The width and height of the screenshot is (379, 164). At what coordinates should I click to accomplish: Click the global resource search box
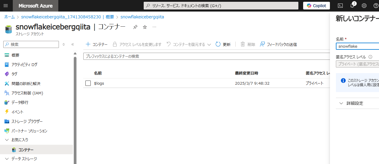pos(221,6)
